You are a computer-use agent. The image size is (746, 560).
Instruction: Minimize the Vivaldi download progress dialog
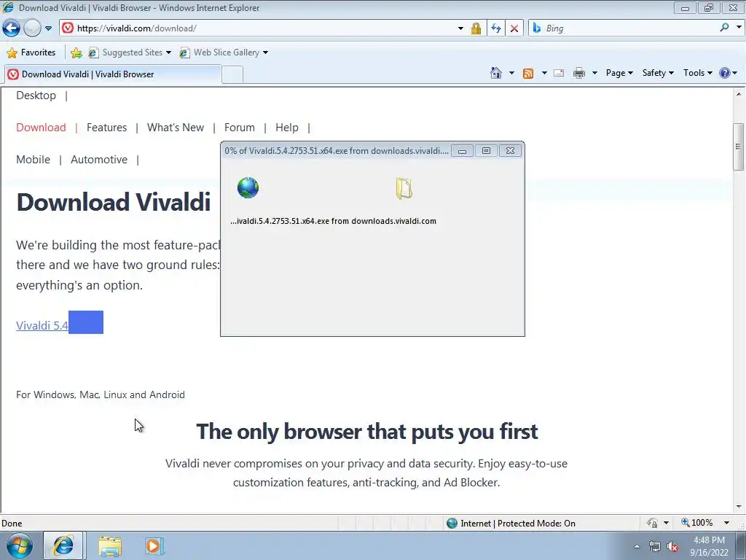[462, 151]
